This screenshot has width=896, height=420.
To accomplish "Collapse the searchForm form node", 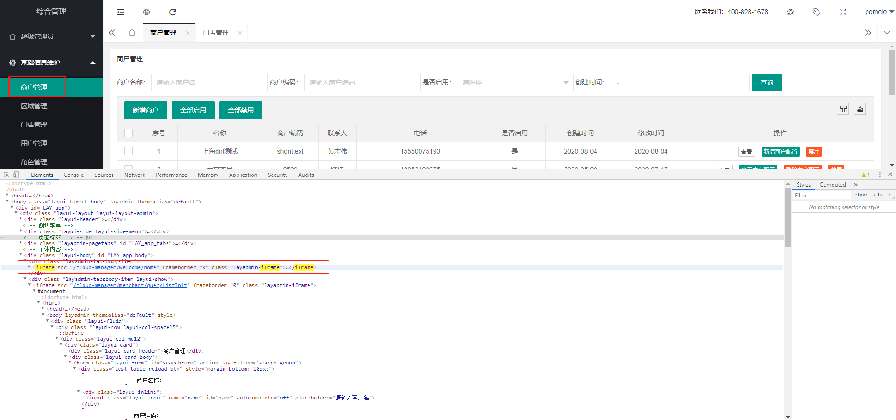I will pyautogui.click(x=70, y=363).
